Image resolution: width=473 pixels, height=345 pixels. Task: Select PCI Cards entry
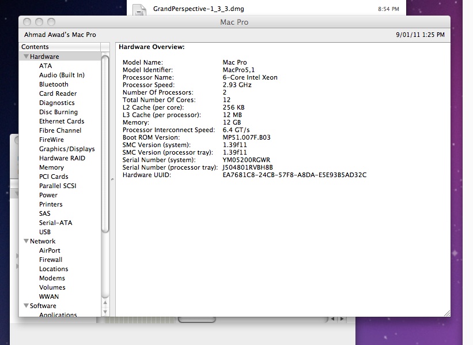click(54, 177)
